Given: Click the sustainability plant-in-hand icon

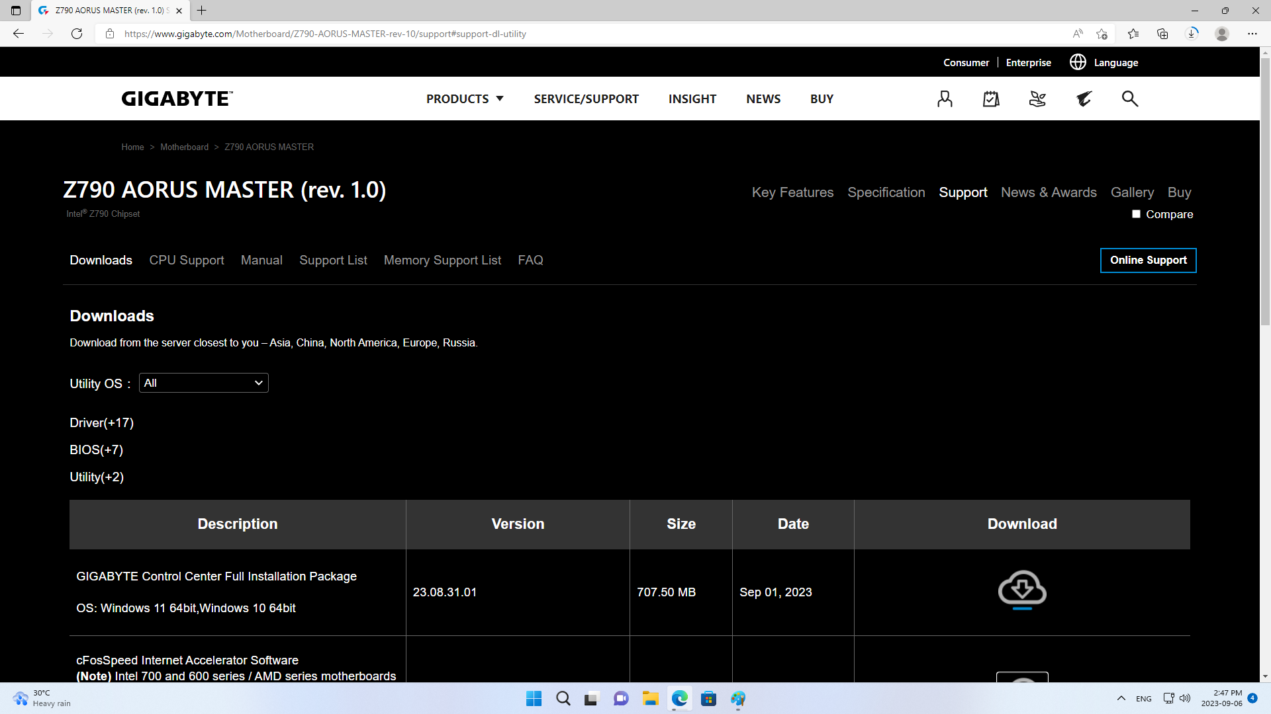Looking at the screenshot, I should (1037, 99).
